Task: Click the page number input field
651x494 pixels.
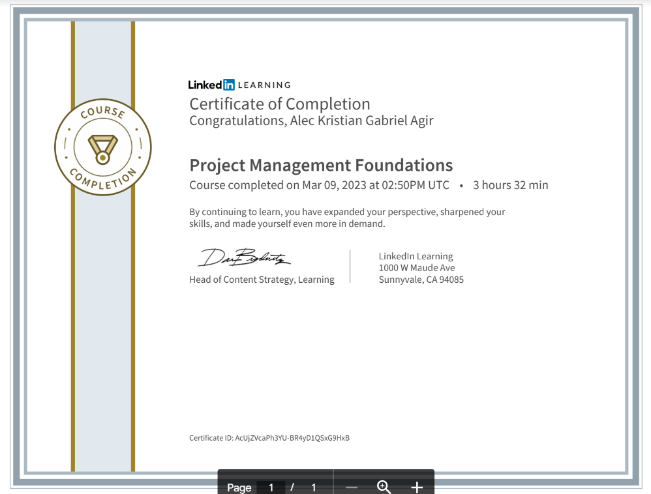Action: [x=271, y=487]
